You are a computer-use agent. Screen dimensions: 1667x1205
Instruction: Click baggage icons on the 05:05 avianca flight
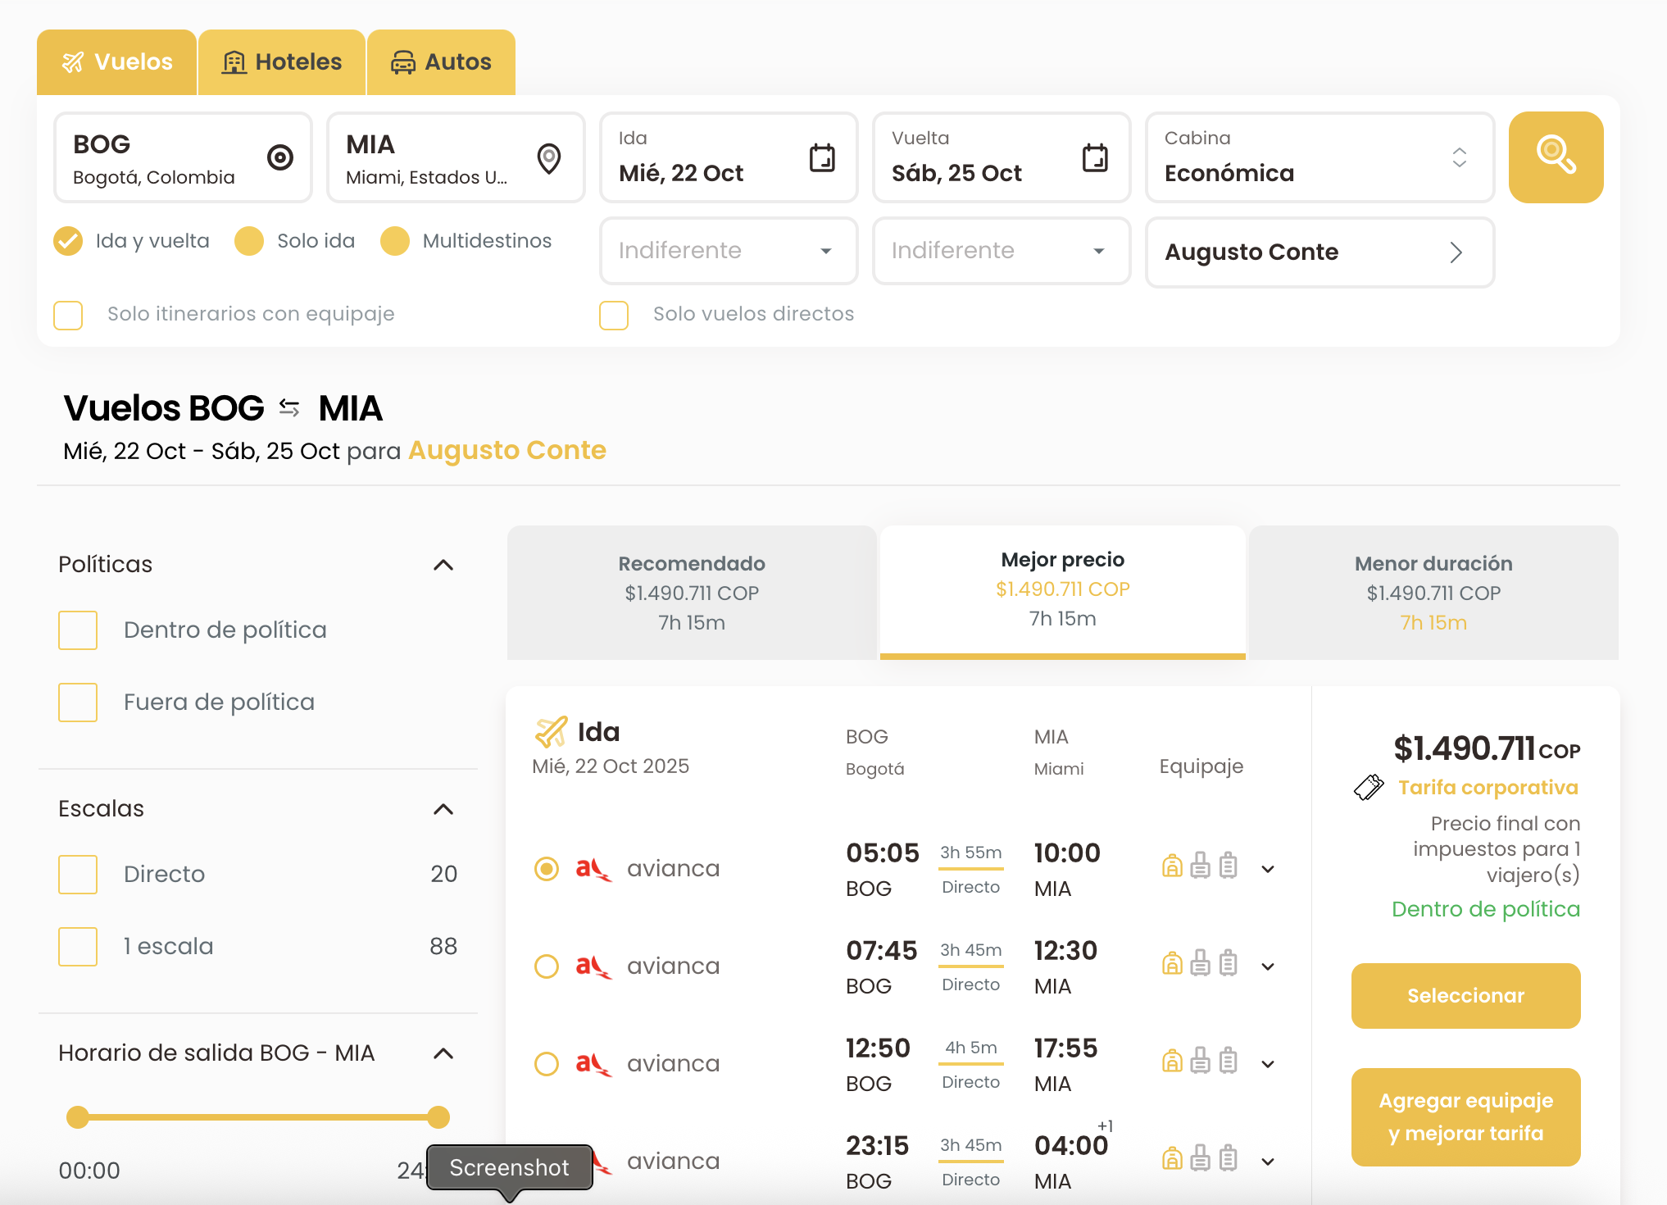[1200, 866]
